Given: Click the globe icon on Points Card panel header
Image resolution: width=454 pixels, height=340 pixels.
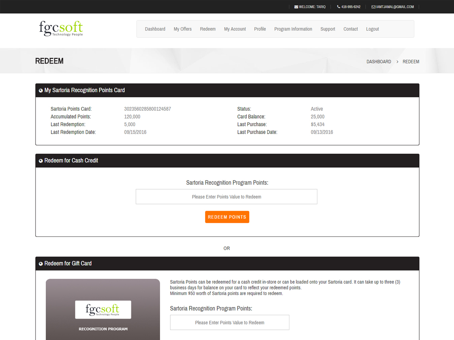Looking at the screenshot, I should pyautogui.click(x=41, y=91).
